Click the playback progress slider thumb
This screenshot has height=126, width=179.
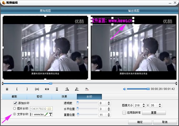(x=51, y=83)
